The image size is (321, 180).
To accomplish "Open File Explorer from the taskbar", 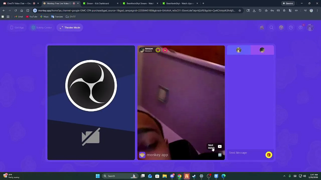I will point(165,176).
